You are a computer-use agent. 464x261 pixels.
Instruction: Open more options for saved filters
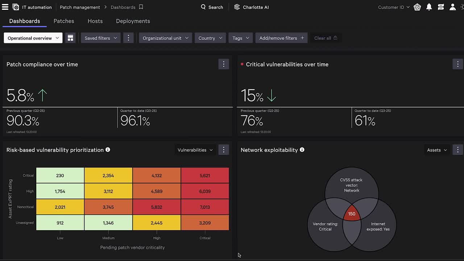128,38
